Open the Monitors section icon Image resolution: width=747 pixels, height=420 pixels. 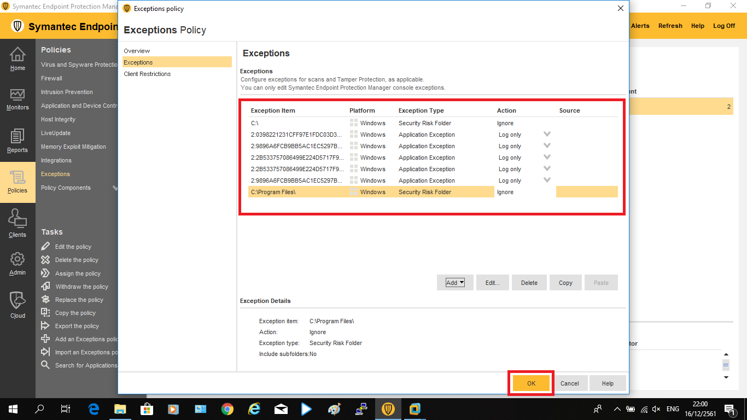pos(17,95)
